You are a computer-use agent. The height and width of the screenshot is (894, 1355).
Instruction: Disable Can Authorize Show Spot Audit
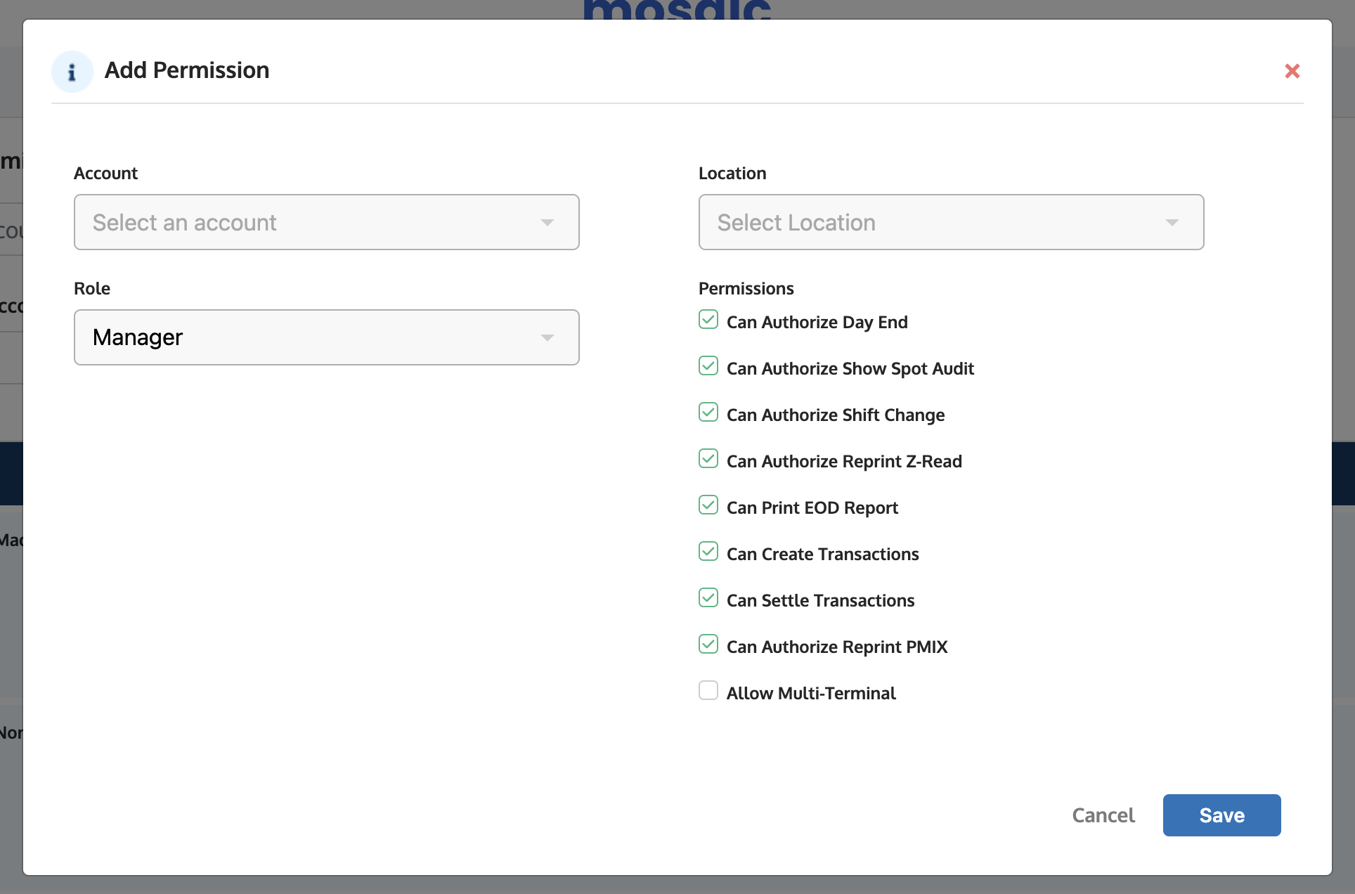point(708,366)
